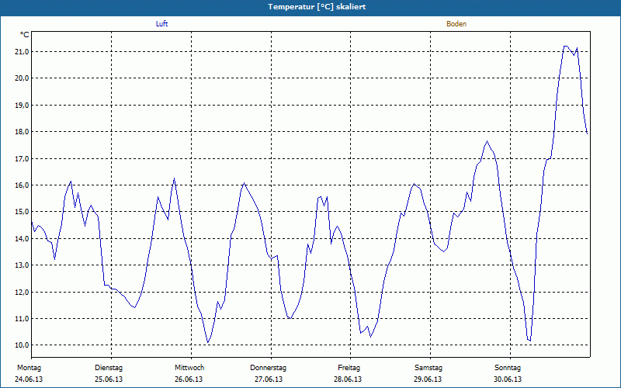Viewport: 621px width, 388px height.
Task: Click the 12,0 axis label
Action: pos(23,293)
